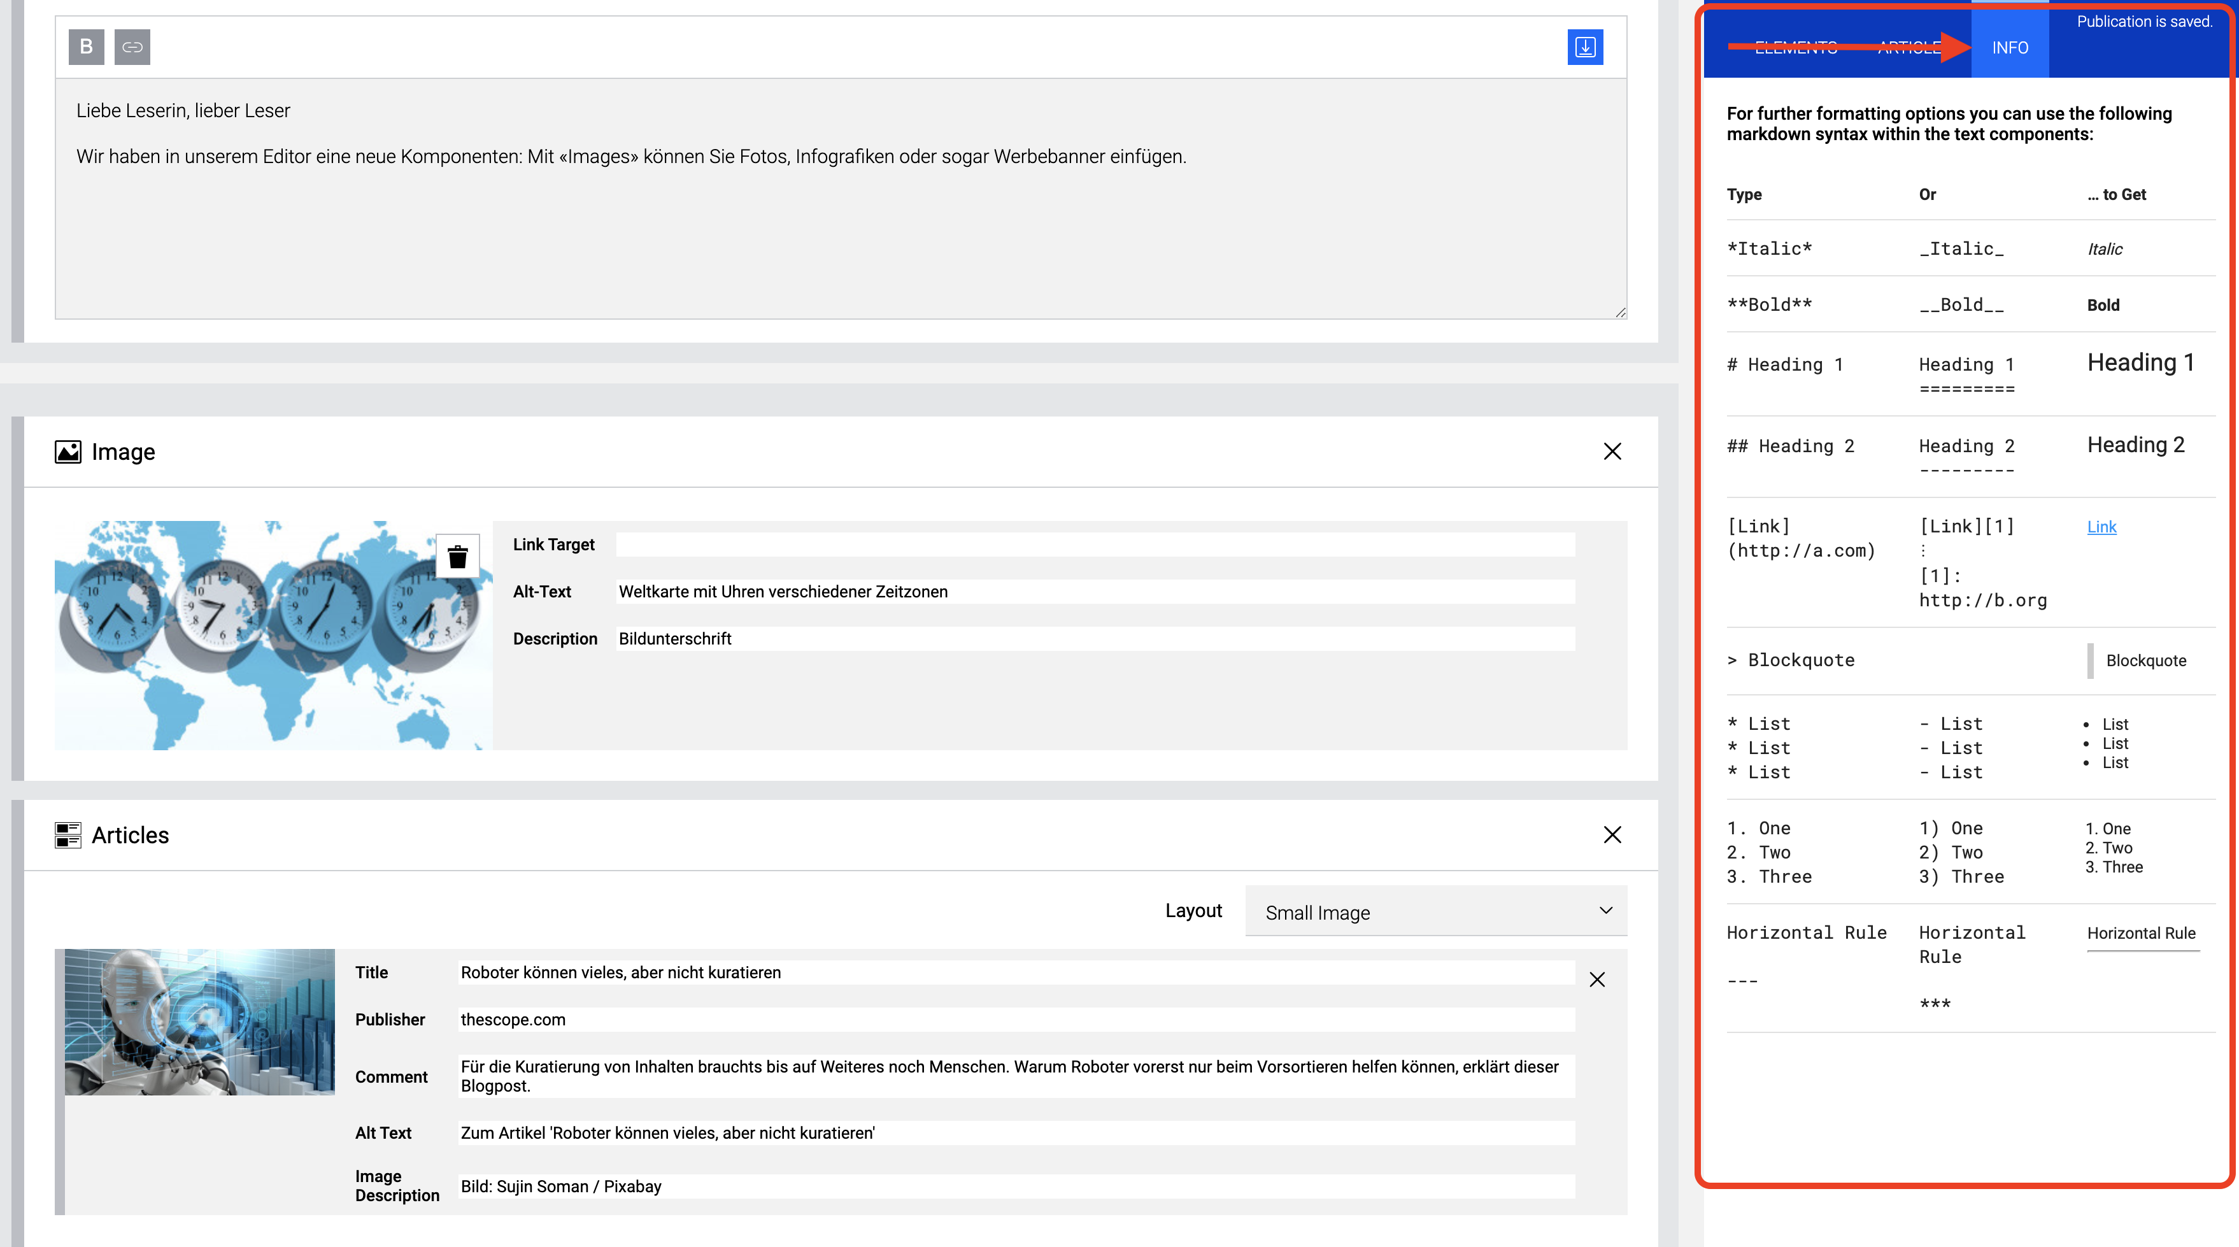
Task: Click the '**Bold**' markdown syntax cell
Action: (1769, 305)
